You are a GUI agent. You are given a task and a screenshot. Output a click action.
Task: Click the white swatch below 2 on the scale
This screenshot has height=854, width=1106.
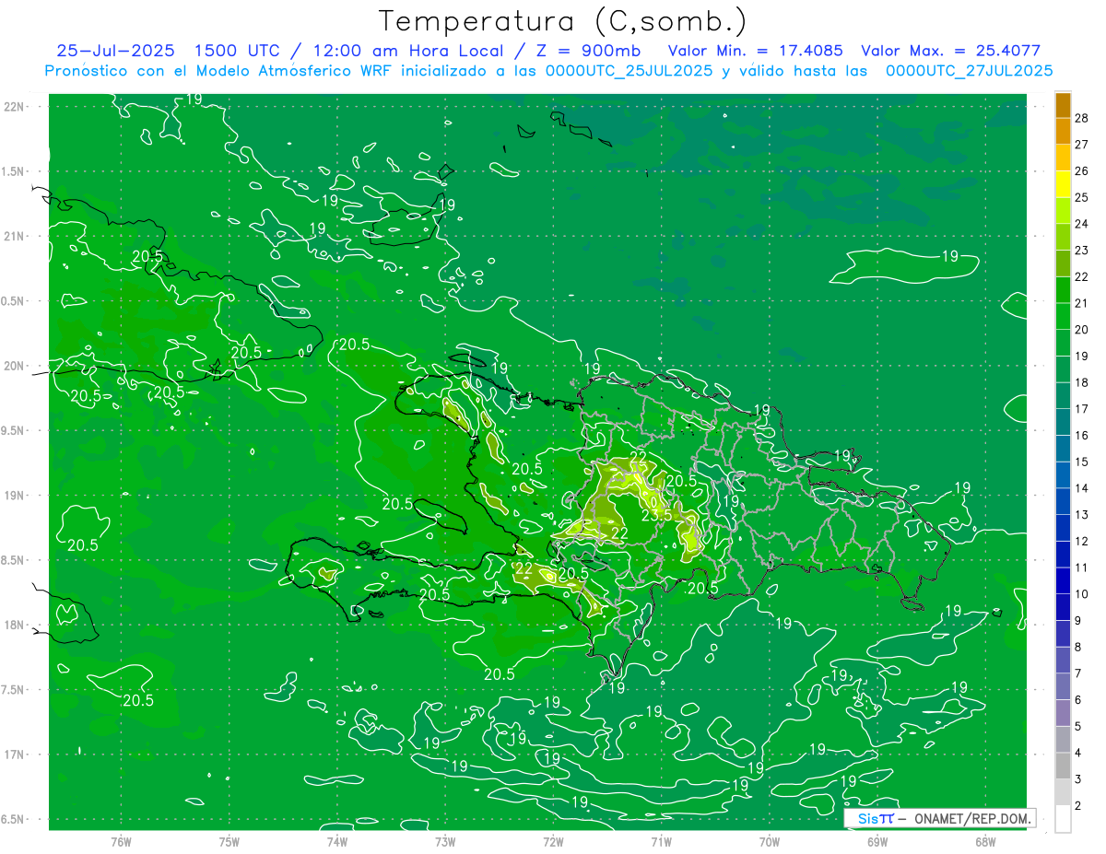click(x=1063, y=818)
